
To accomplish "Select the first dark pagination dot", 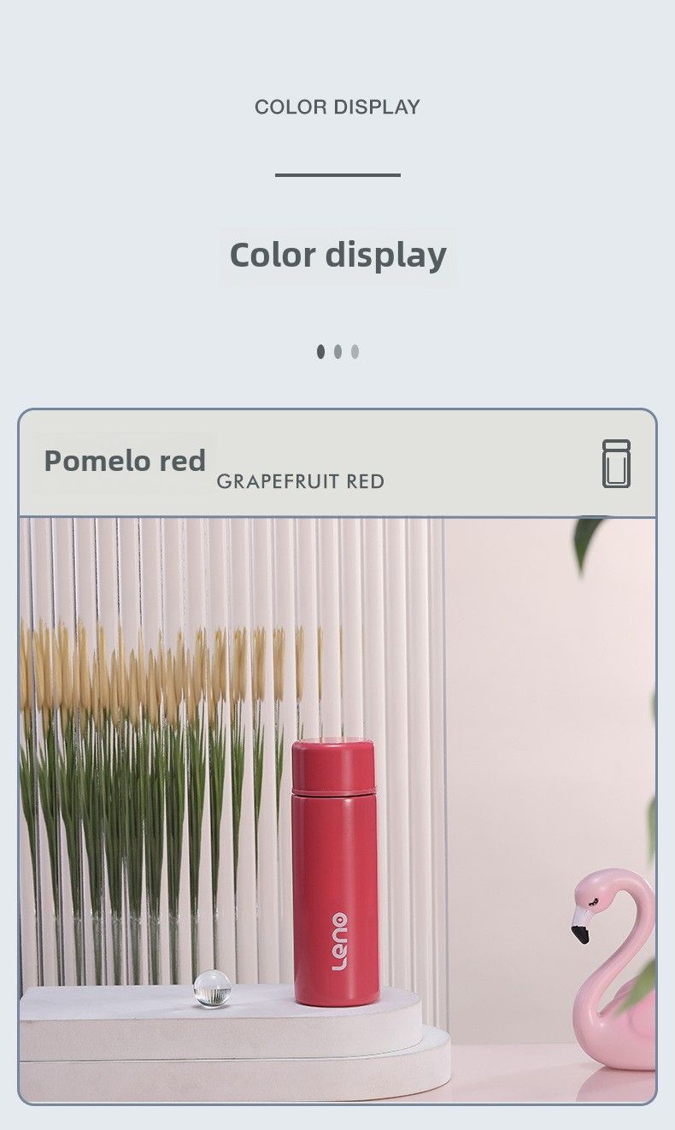I will [x=320, y=351].
